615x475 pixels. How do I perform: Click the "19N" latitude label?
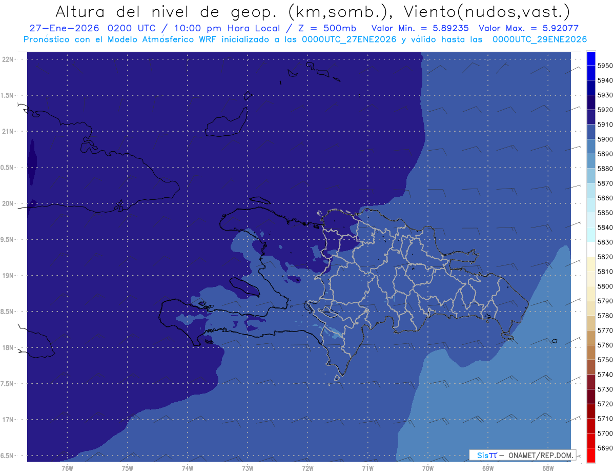coord(8,276)
